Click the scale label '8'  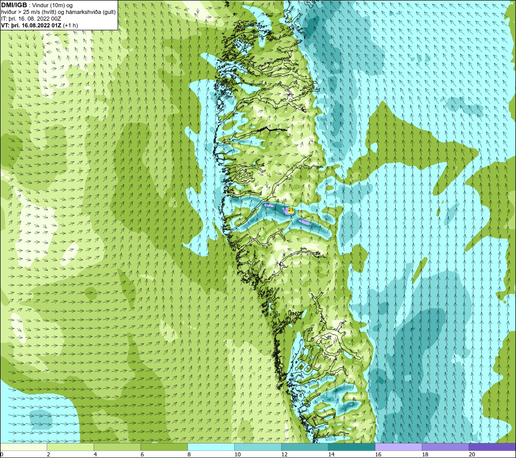(x=189, y=454)
